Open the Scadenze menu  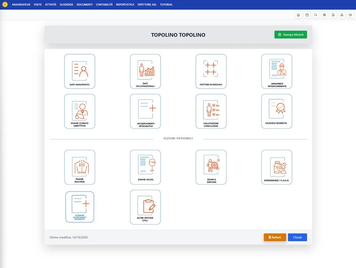pyautogui.click(x=66, y=4)
